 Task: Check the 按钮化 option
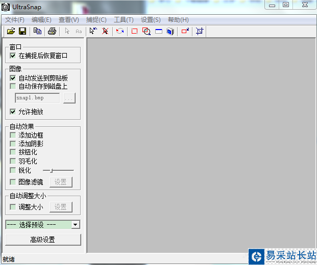point(13,152)
